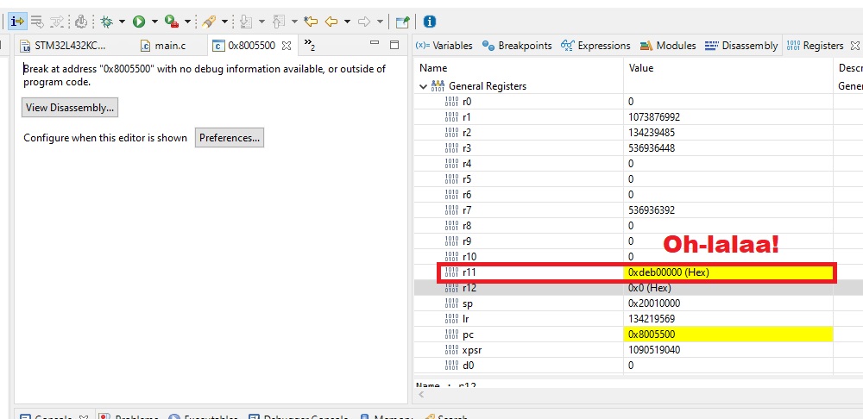Viewport: 863px width, 419px height.
Task: Open the Disassembly view tab
Action: pos(741,46)
